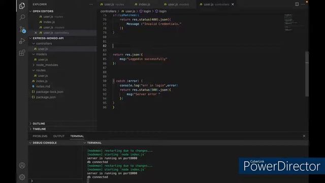The image size is (325, 183).
Task: Click the "Server error" string on line 93
Action: (x=147, y=94)
